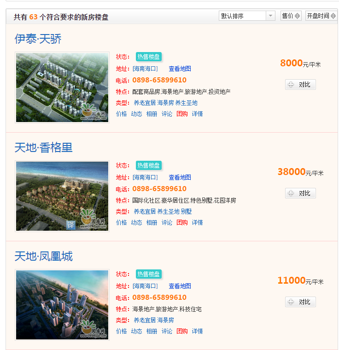
Task: View the 伊泰·天骄 aerial thumbnail
Action: (62, 87)
